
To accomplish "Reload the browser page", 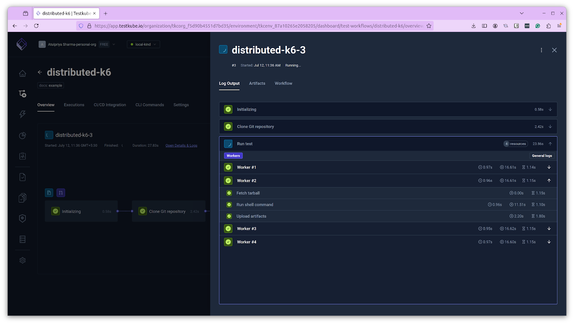I will pyautogui.click(x=36, y=26).
